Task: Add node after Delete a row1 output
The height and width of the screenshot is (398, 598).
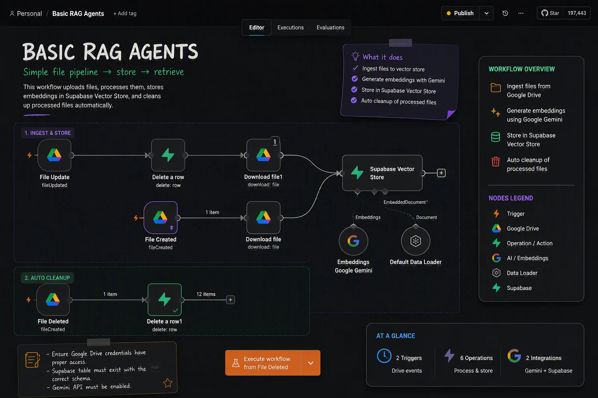Action: (x=230, y=300)
